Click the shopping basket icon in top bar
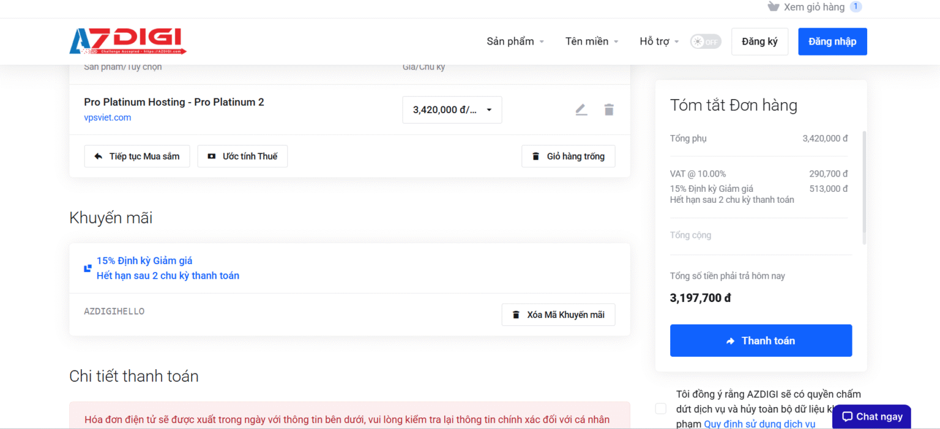 pyautogui.click(x=774, y=7)
